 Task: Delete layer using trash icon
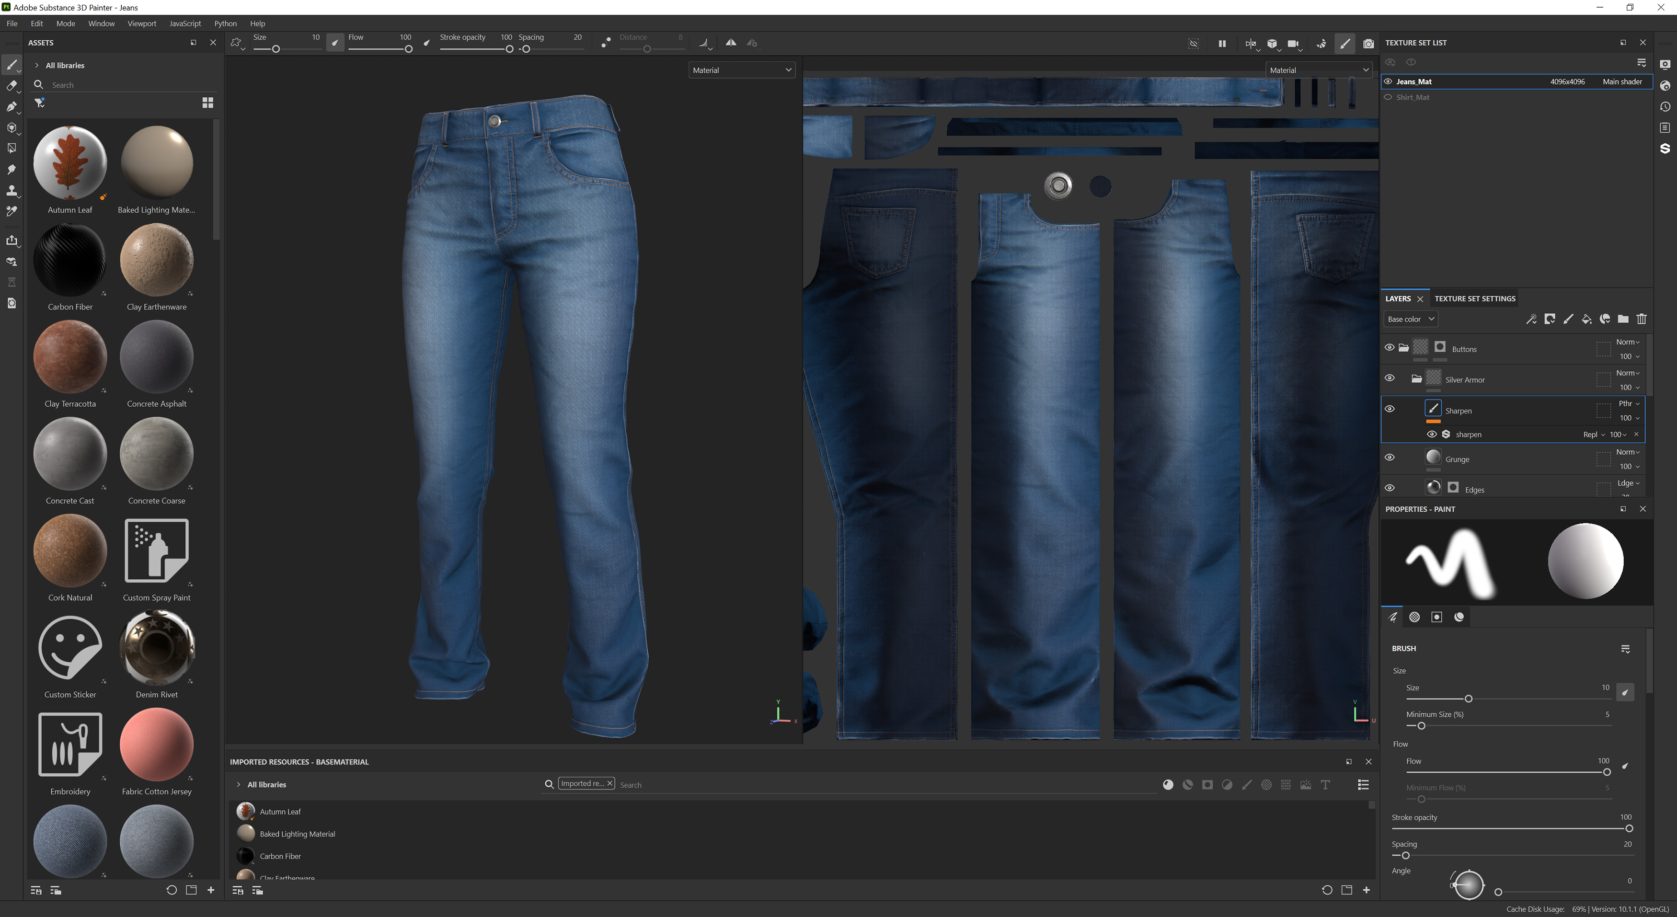[x=1641, y=319]
